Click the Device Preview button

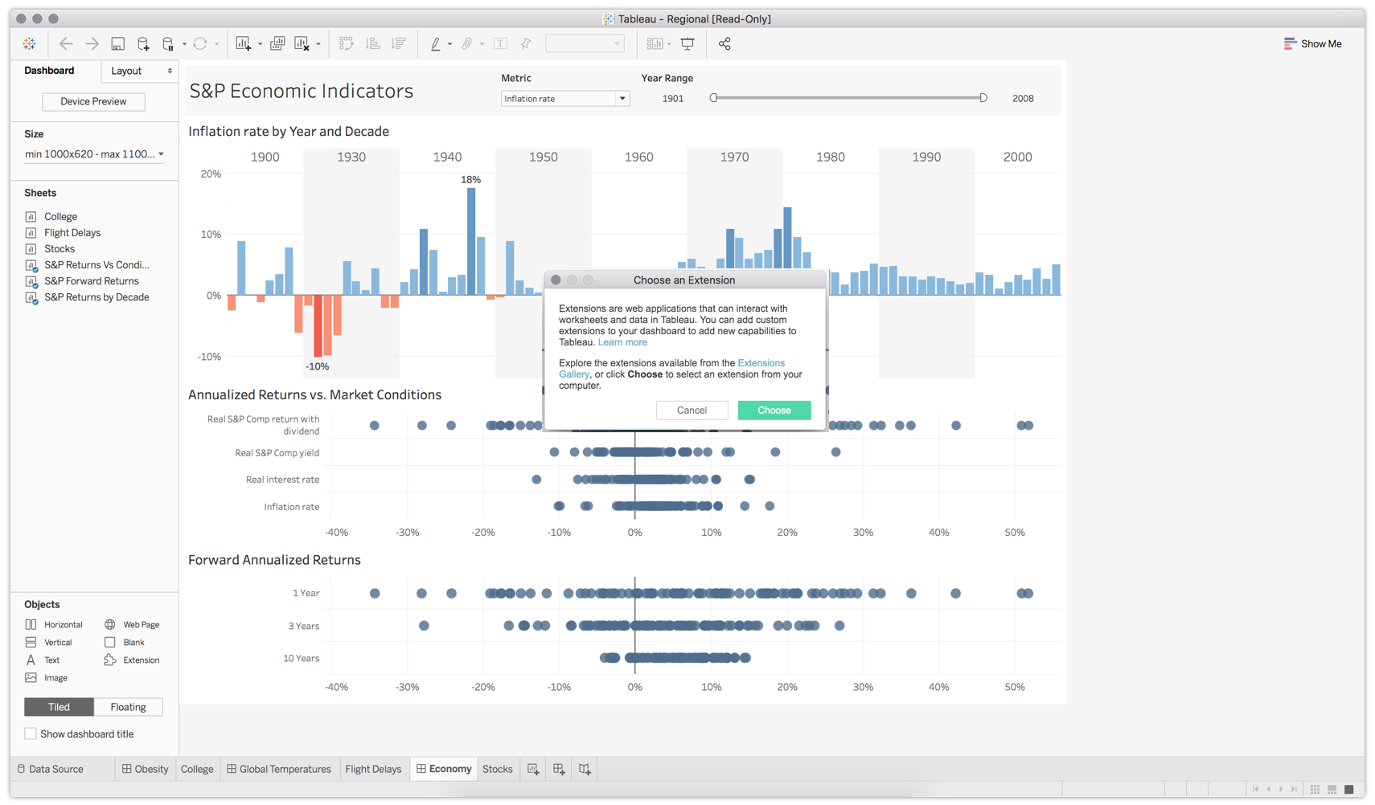point(93,101)
